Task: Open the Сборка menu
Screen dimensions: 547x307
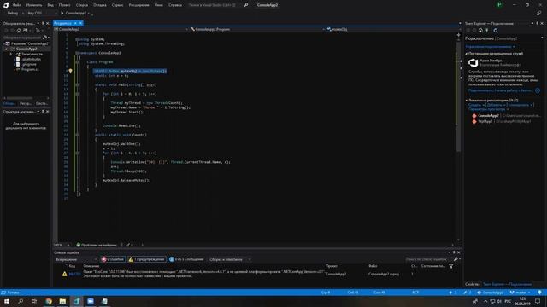Action: click(x=82, y=5)
